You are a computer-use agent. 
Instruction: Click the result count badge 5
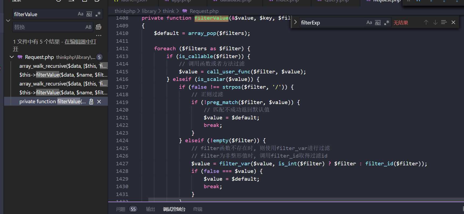[x=99, y=57]
